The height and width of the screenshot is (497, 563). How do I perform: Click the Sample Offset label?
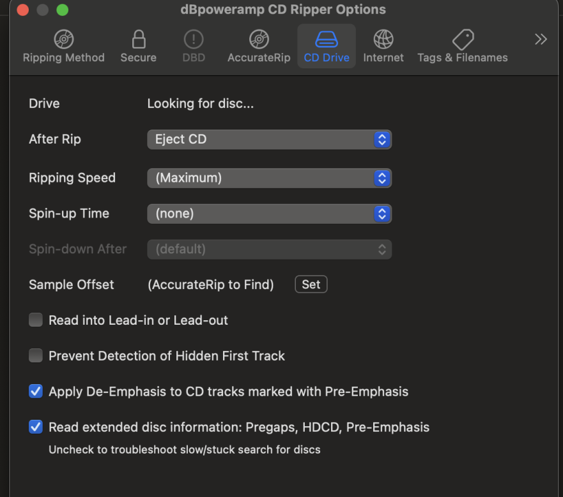tap(71, 285)
